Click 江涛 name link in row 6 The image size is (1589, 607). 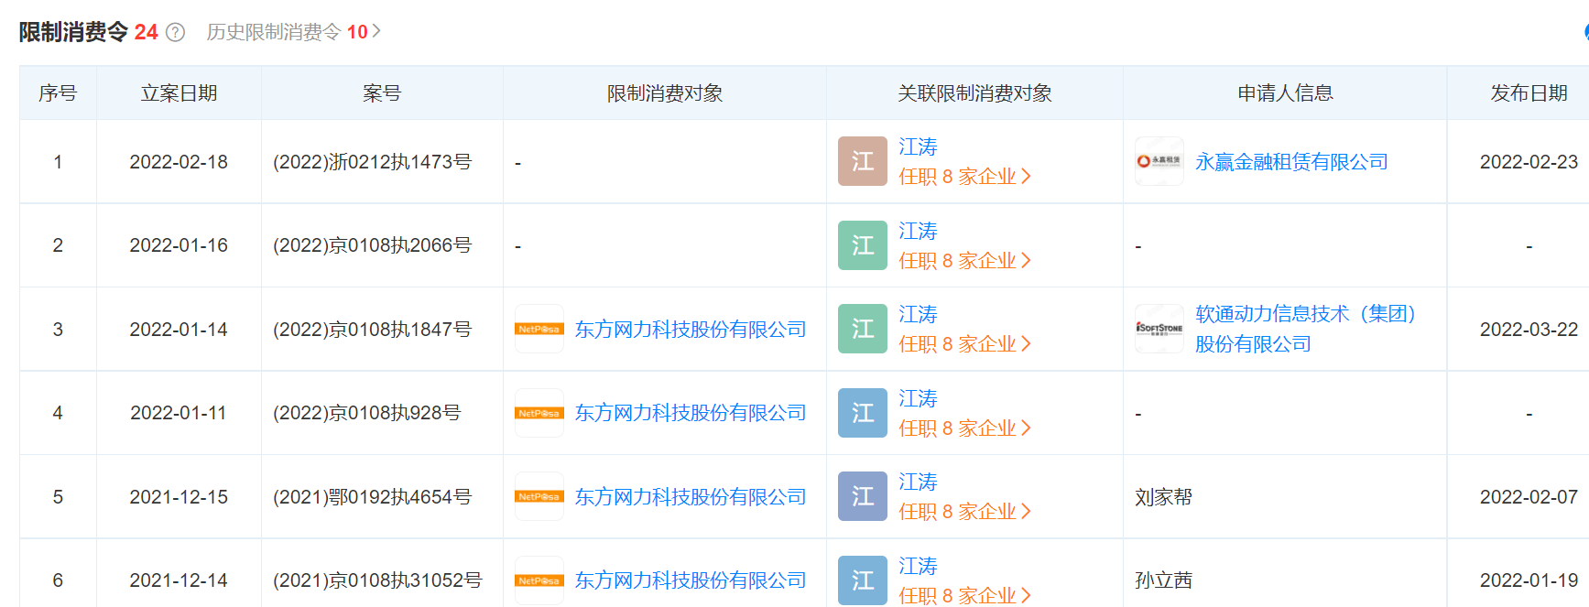coord(918,566)
